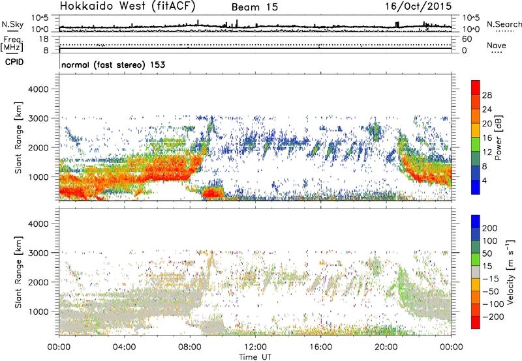522x361 pixels.
Task: Click the rightmost '00:00' time label
Action: [x=452, y=347]
